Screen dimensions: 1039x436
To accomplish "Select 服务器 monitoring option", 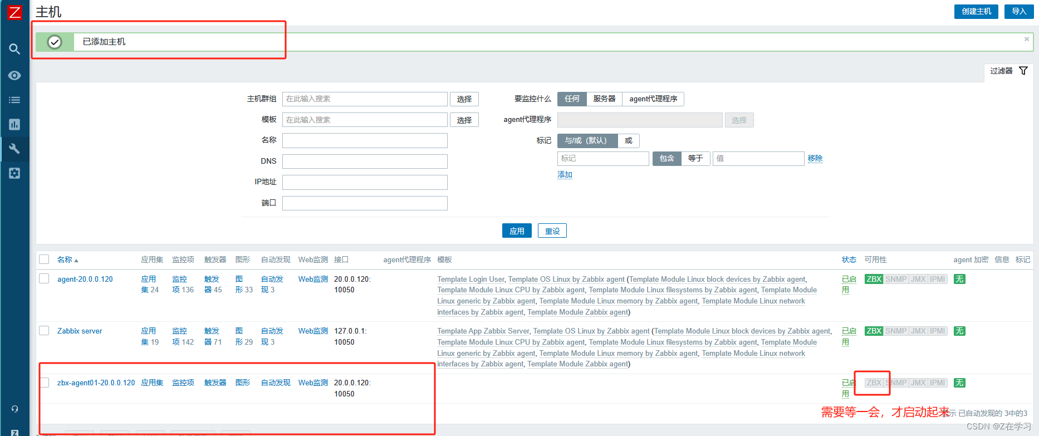I will (604, 99).
